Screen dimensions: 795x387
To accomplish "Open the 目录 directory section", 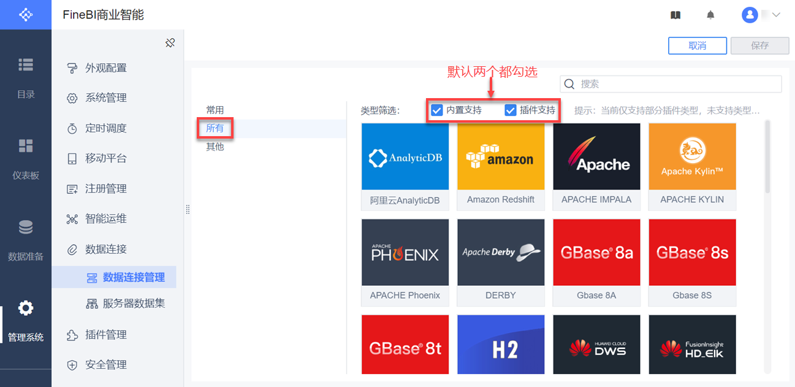I will (x=26, y=79).
